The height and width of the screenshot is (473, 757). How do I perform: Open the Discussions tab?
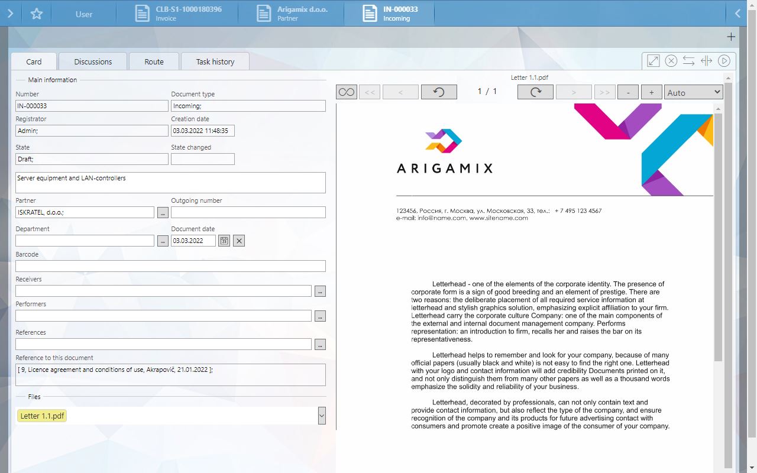pos(93,61)
